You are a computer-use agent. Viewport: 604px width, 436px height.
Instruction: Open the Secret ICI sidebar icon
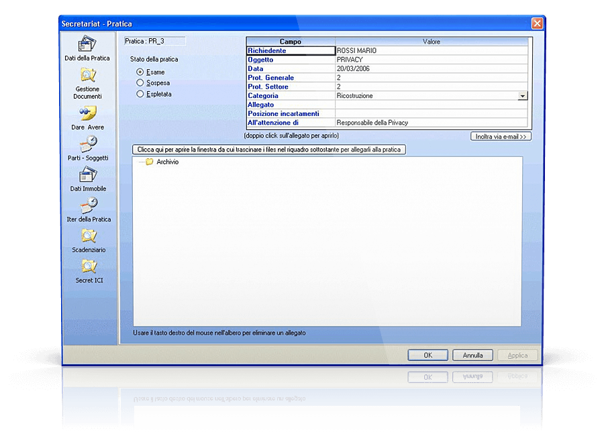(89, 266)
